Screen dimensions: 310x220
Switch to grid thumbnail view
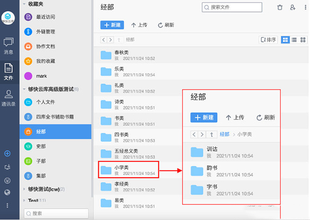(x=303, y=40)
